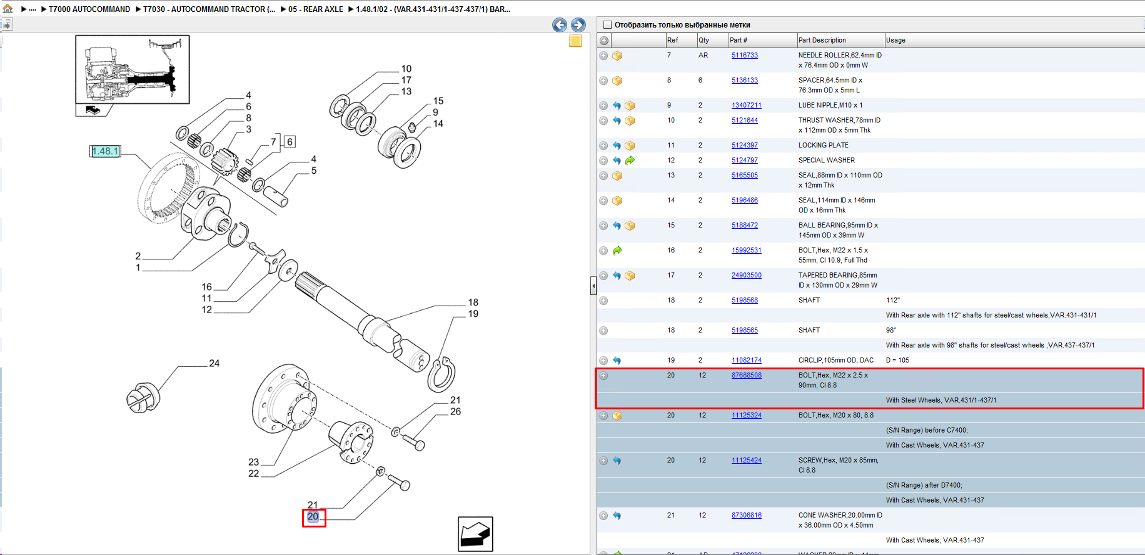1145x555 pixels.
Task: Expand the '....' breadcrumb at the start
Action: (33, 9)
